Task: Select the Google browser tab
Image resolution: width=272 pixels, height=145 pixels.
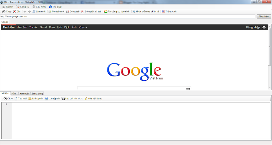Action: click(5, 22)
